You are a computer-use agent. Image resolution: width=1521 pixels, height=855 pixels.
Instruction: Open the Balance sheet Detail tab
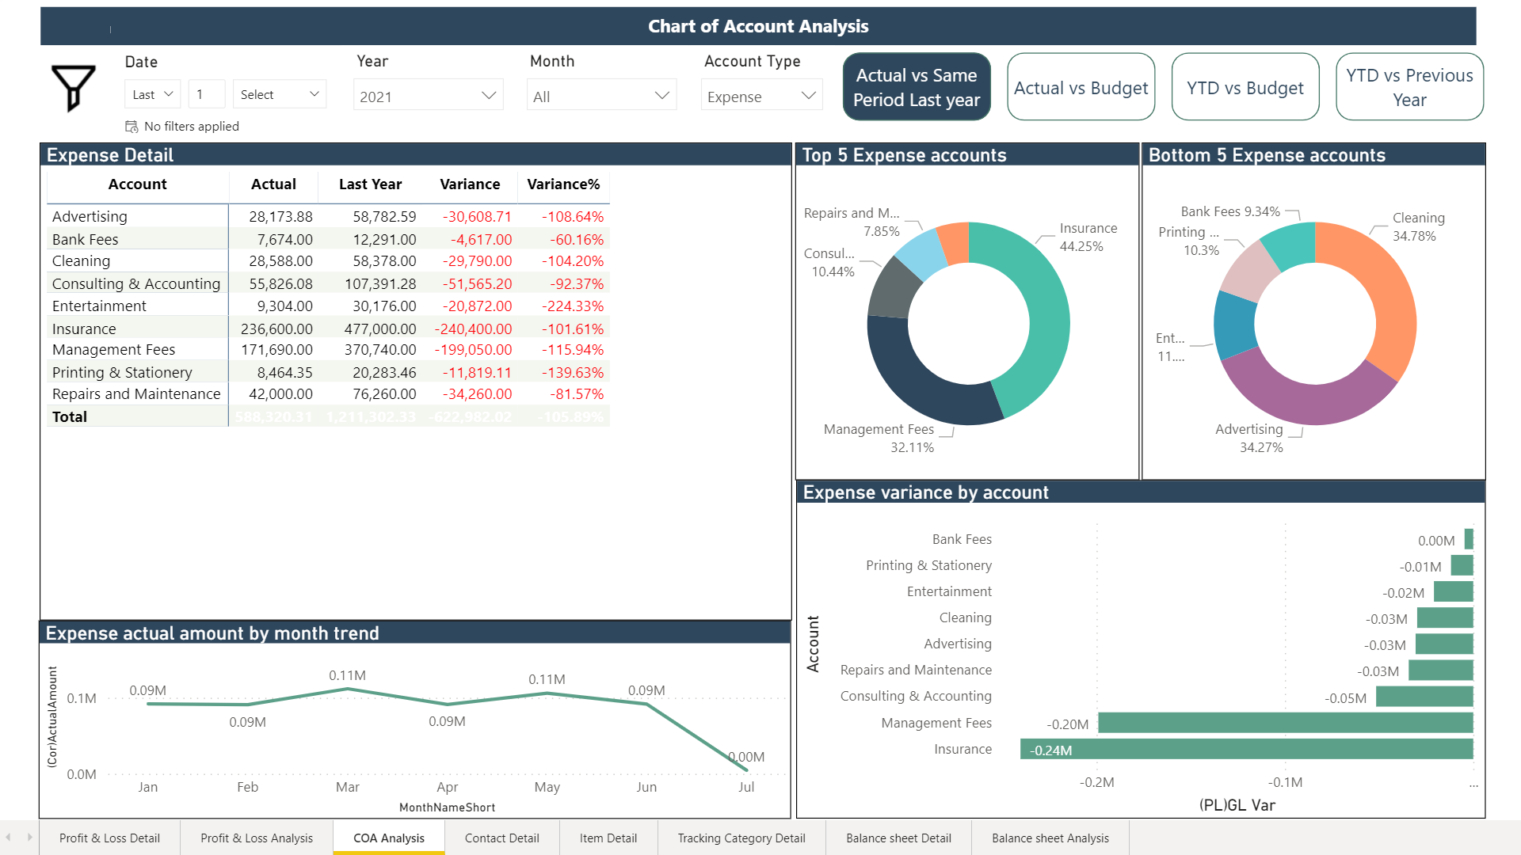coord(898,838)
